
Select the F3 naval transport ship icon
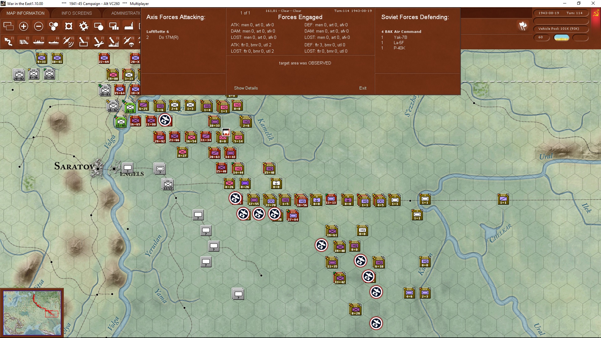coord(39,41)
